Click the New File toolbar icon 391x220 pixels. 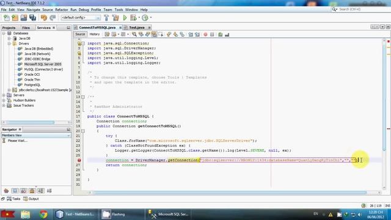click(x=7, y=18)
